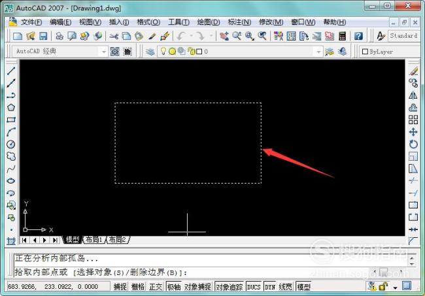This screenshot has height=296, width=425.
Task: Toggle 栅格 grid display
Action: coord(138,286)
